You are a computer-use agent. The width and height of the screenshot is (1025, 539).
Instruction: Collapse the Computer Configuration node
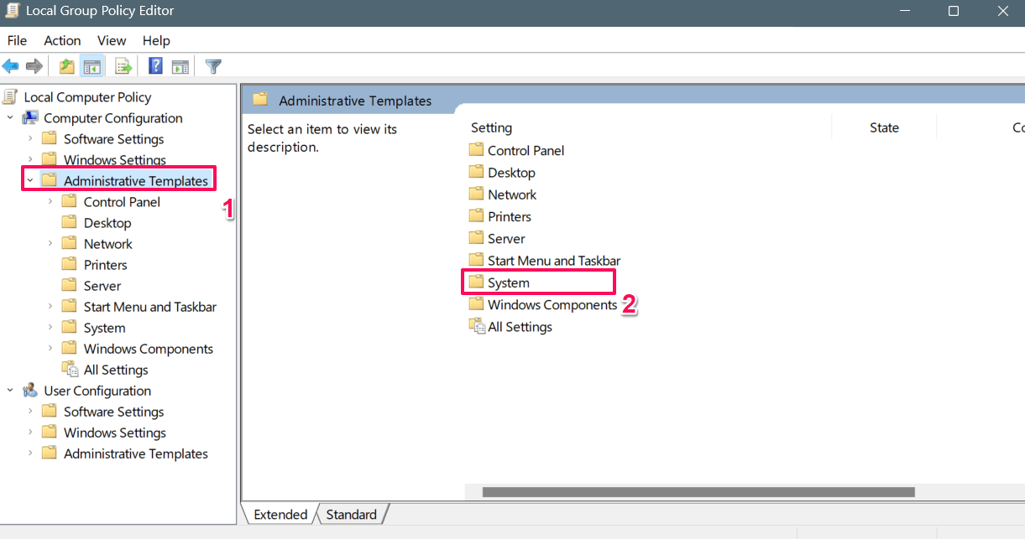[10, 117]
